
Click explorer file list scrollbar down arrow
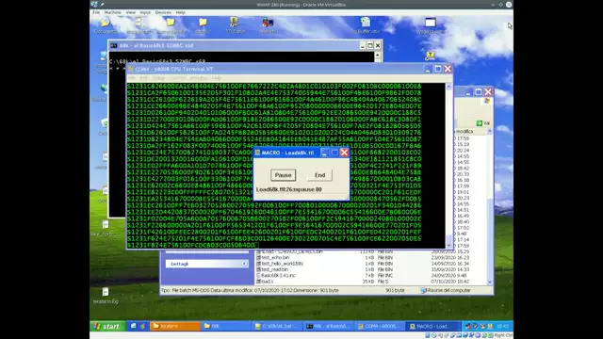490,282
